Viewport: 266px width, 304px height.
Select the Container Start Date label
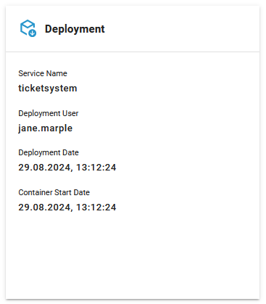coord(54,192)
